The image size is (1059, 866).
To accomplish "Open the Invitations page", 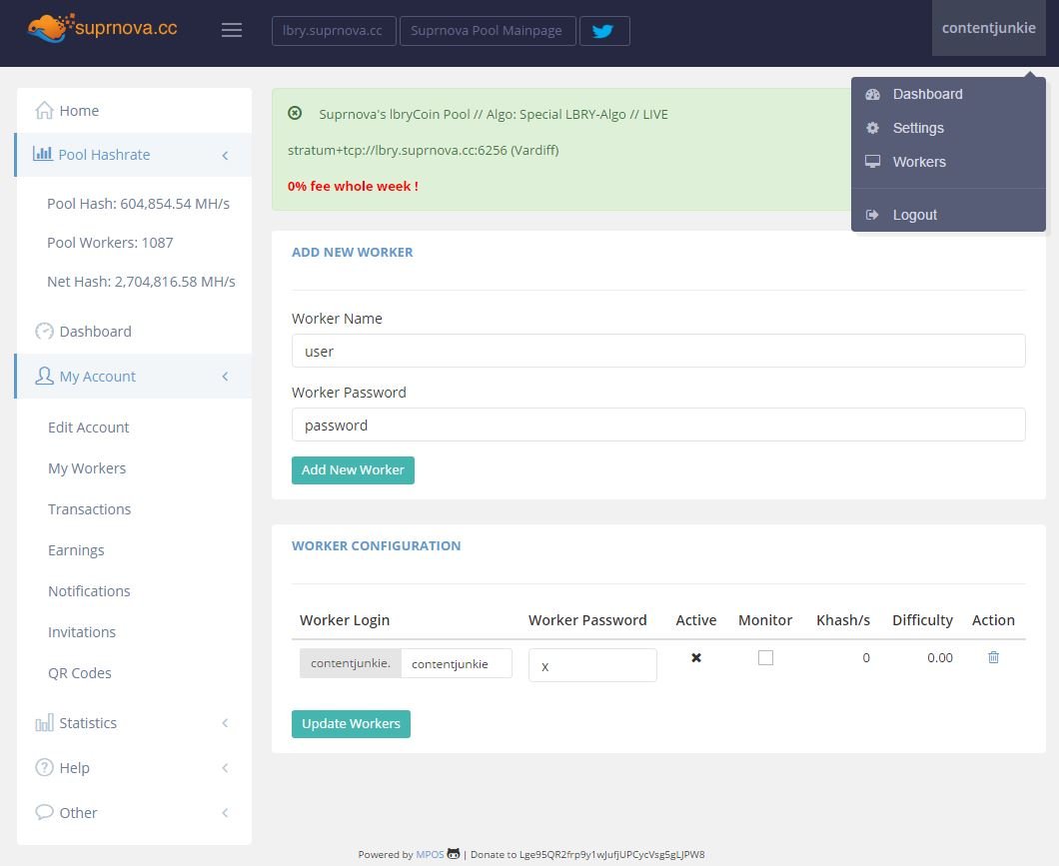I will tap(82, 632).
